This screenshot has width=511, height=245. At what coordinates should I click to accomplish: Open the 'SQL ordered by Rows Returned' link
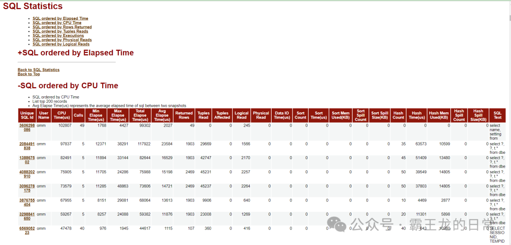tap(62, 27)
